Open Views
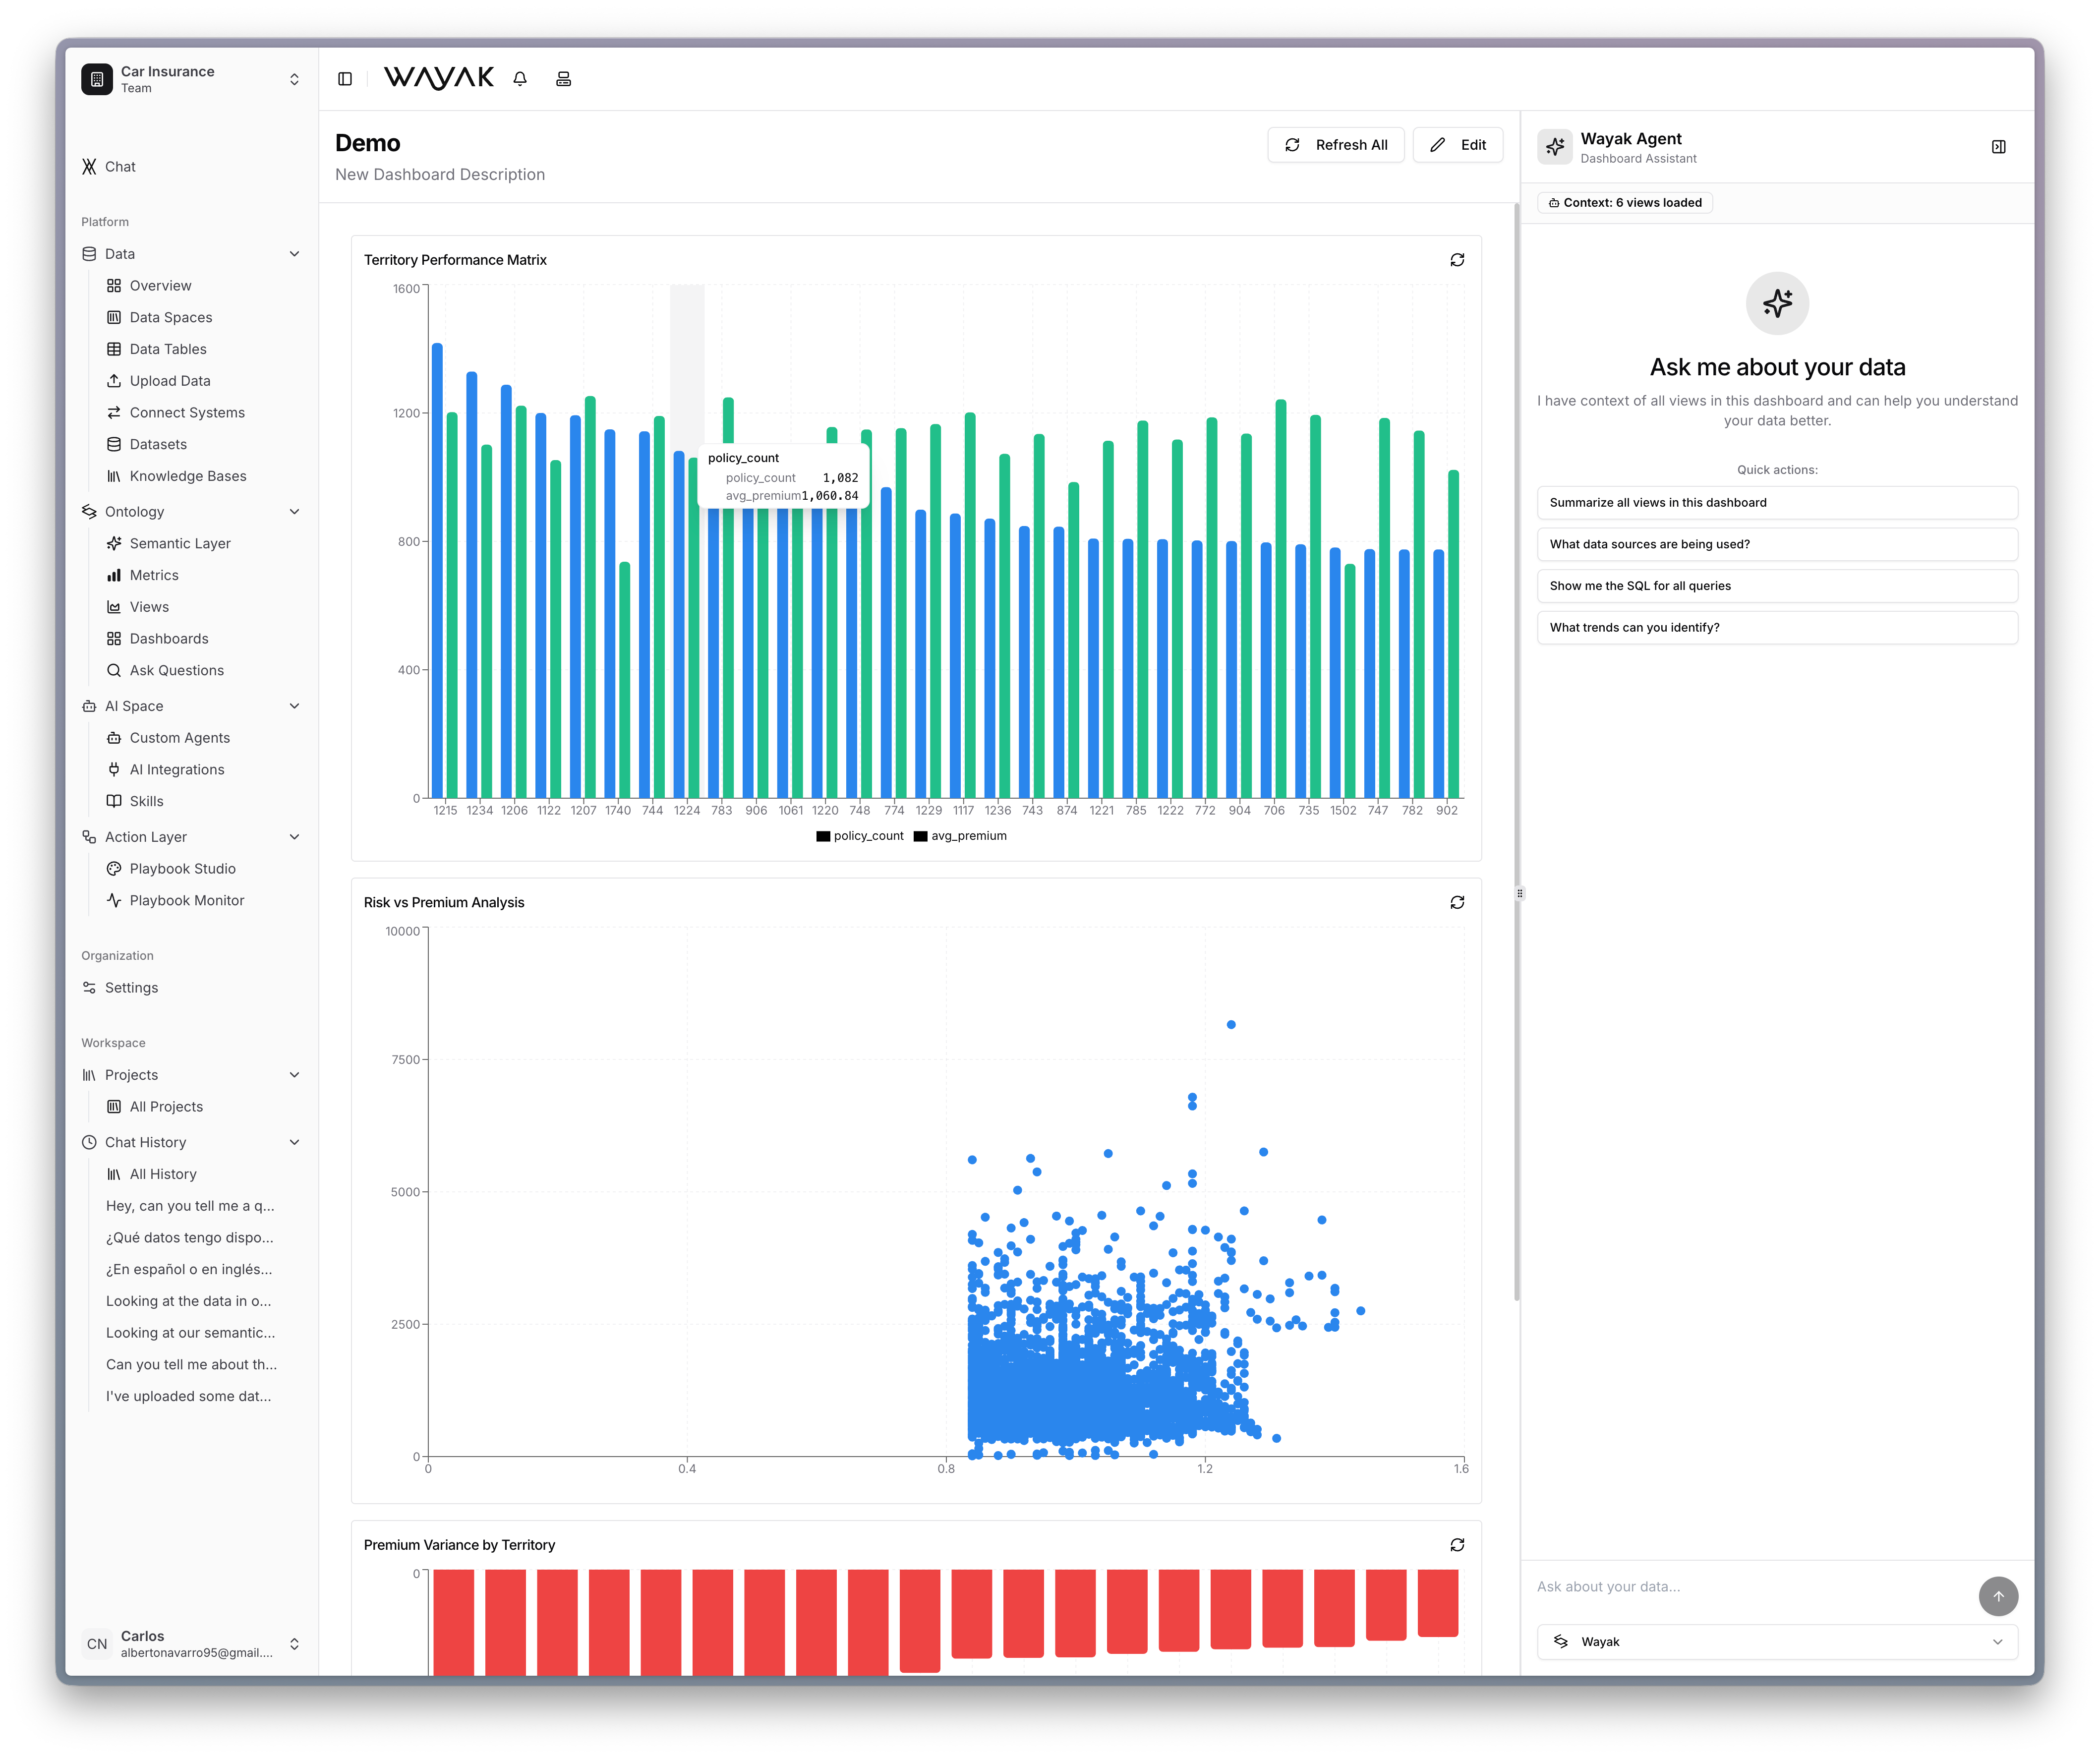The height and width of the screenshot is (1759, 2100). click(x=149, y=607)
